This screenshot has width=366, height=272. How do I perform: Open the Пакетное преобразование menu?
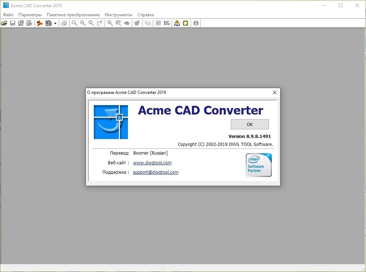point(73,15)
